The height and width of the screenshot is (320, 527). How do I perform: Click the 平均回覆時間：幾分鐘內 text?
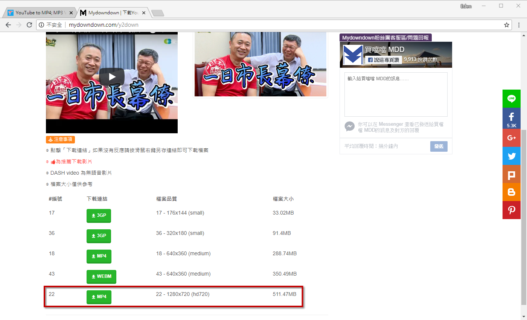pos(371,146)
